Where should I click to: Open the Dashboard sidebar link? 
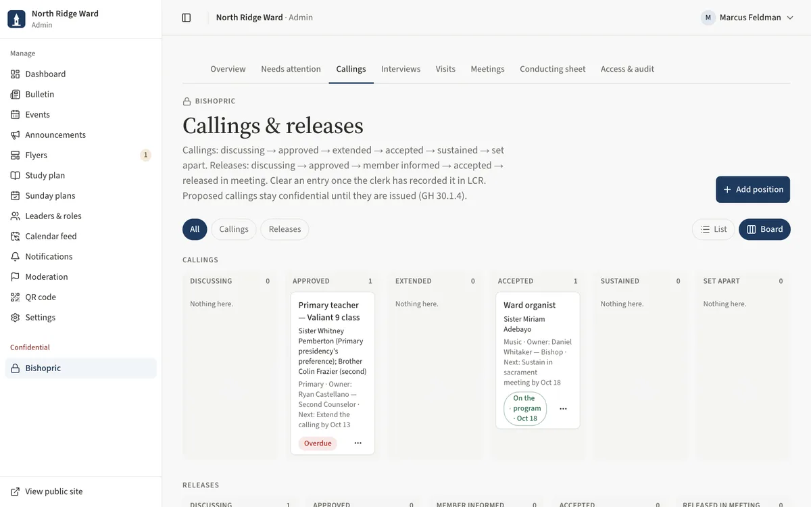click(81, 74)
